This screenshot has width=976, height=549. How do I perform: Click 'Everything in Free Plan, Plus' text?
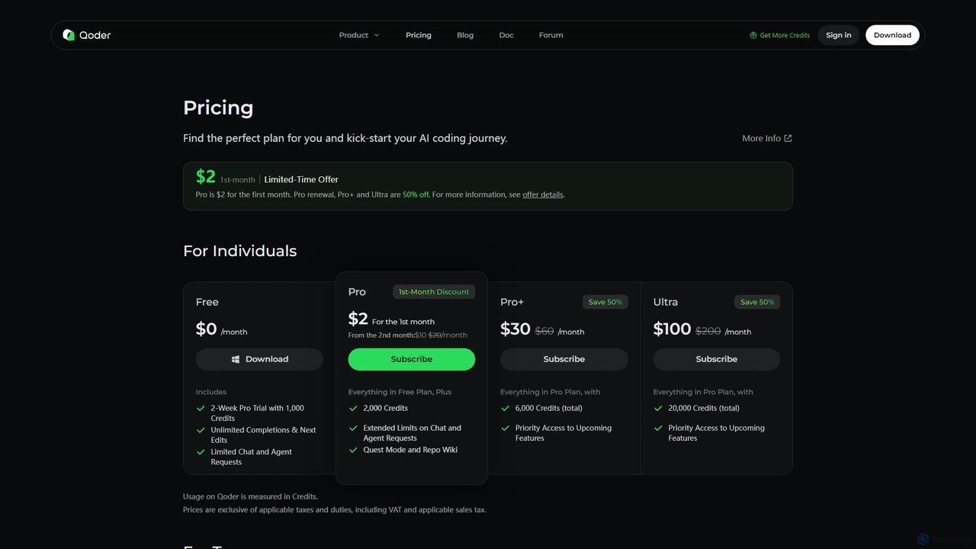(x=400, y=392)
